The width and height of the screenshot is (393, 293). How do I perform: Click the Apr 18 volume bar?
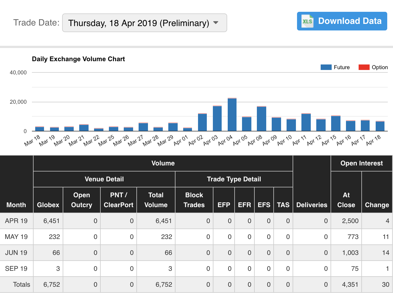(x=380, y=126)
